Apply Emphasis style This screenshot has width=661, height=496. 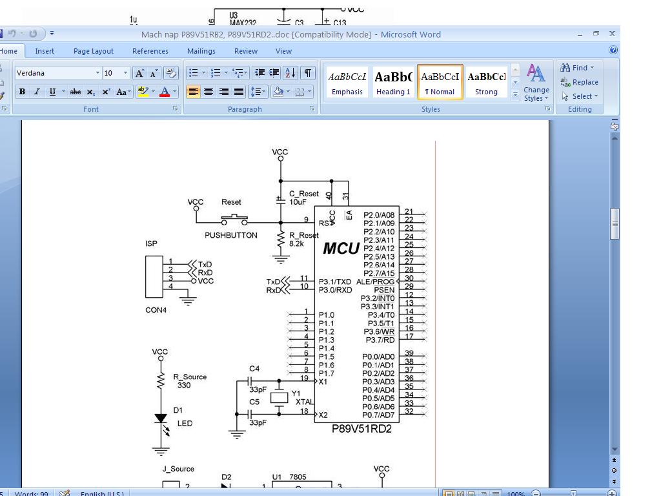(347, 83)
